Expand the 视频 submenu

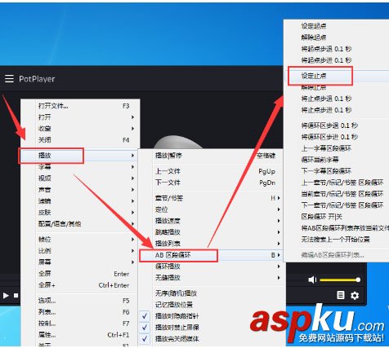point(80,178)
